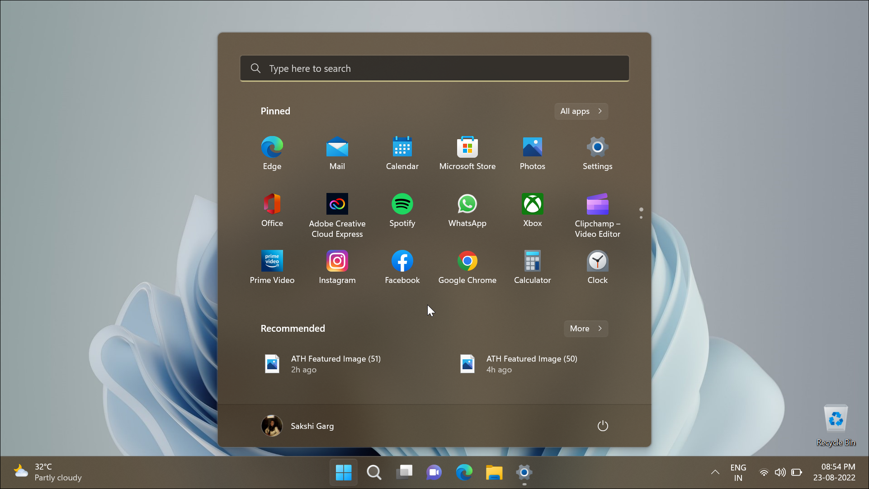Viewport: 869px width, 489px height.
Task: Show hidden system tray icons
Action: pyautogui.click(x=715, y=472)
